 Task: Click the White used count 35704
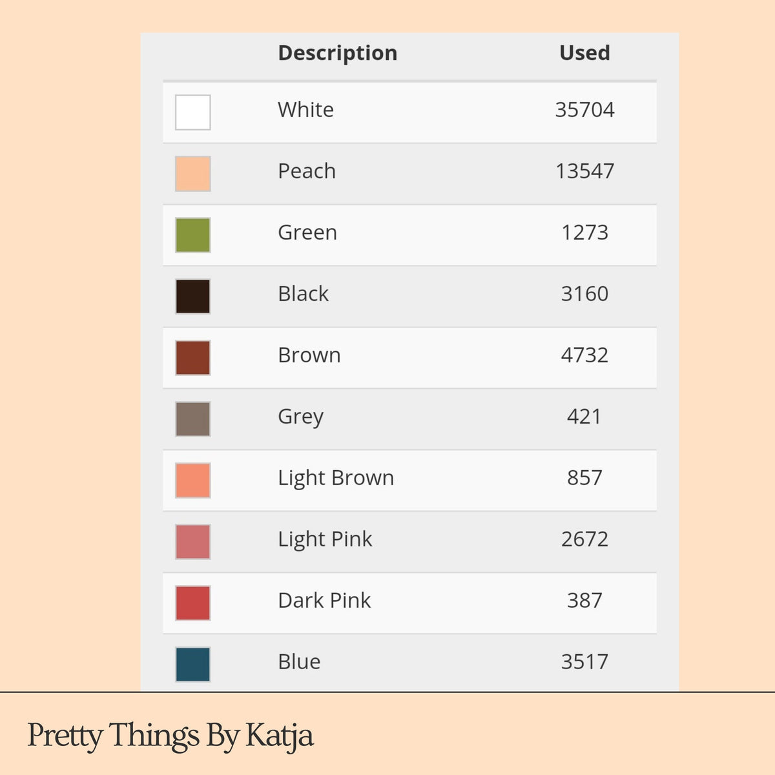pos(584,110)
